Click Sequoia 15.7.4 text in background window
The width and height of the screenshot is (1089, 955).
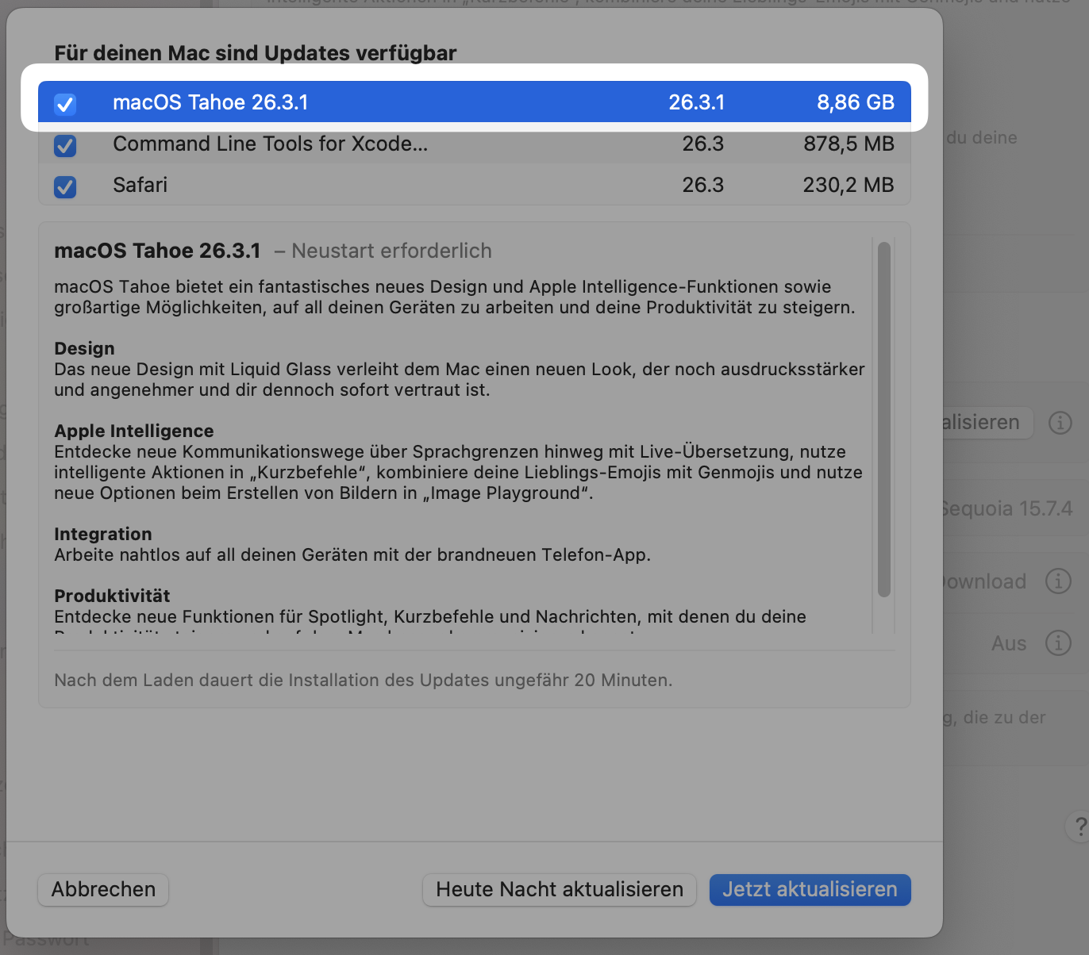[1006, 508]
